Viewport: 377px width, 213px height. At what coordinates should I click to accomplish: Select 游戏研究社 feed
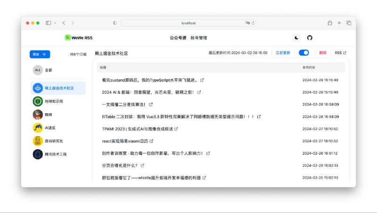pyautogui.click(x=58, y=141)
